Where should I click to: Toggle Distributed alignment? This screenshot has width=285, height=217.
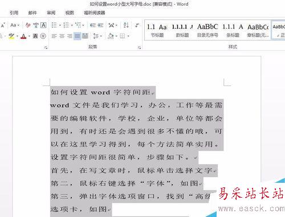85,36
